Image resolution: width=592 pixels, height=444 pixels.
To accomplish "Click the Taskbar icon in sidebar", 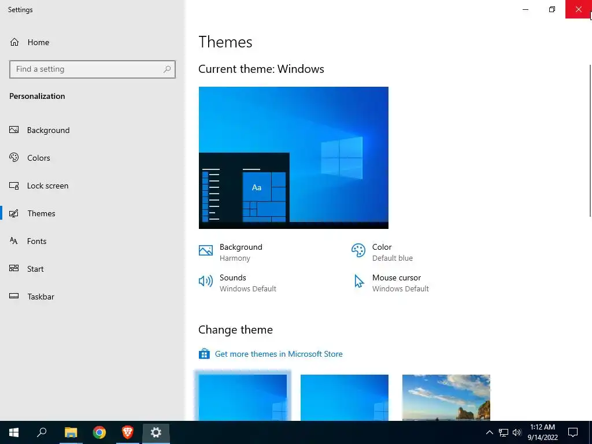I will tap(14, 296).
